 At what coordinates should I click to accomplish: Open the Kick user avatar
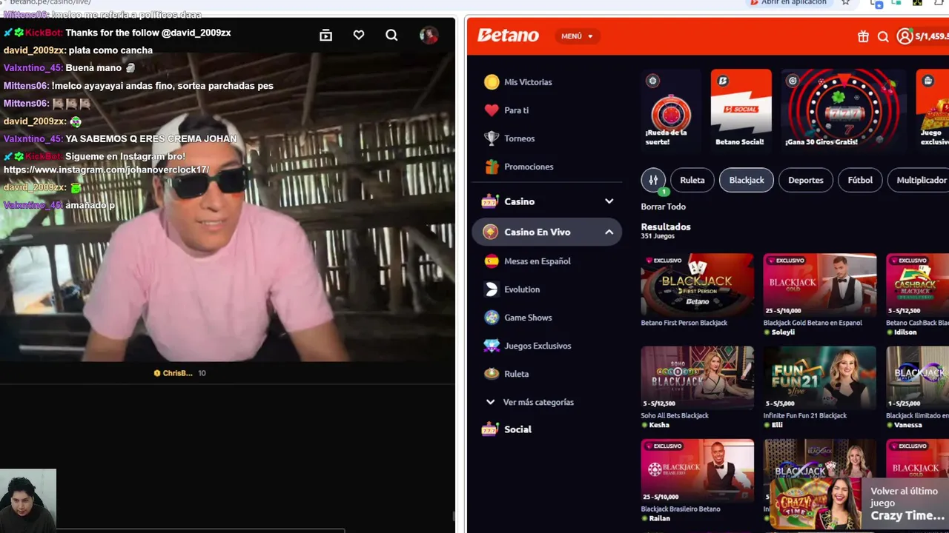[429, 35]
